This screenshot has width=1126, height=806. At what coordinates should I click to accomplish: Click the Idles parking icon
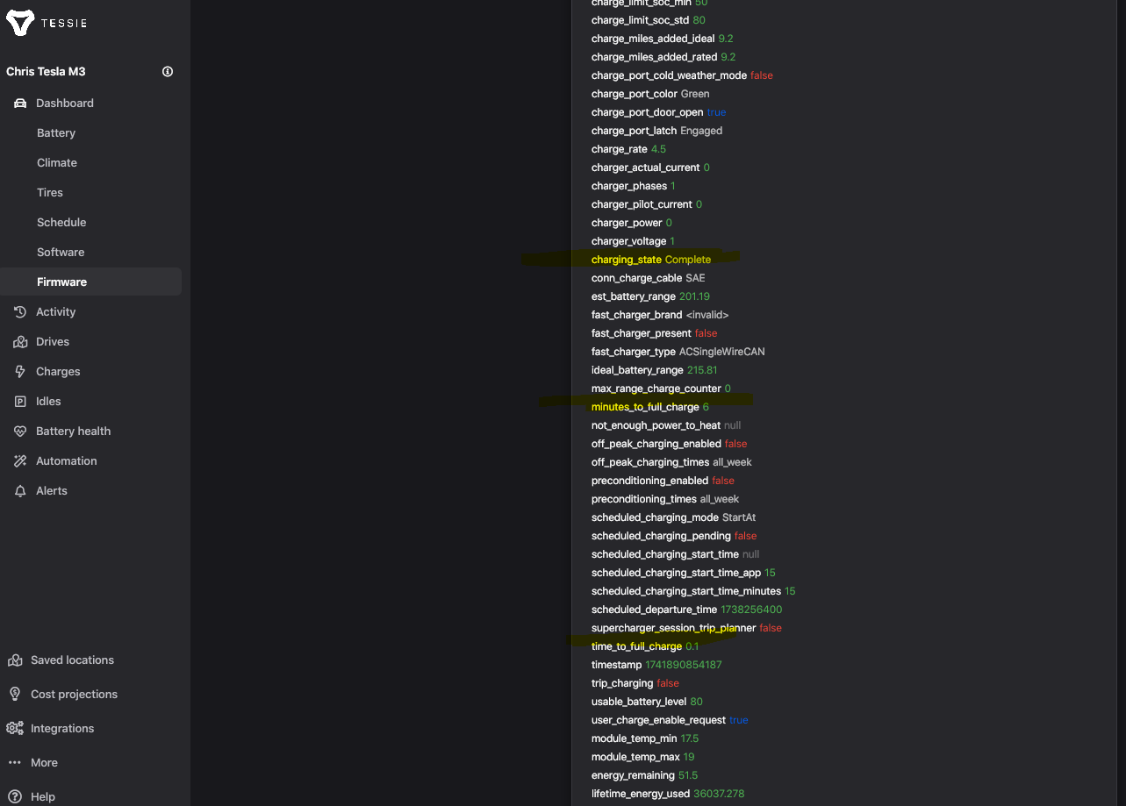coord(20,402)
